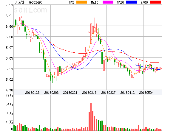Click the 20180504 date label
179x131 pixels.
click(146, 93)
